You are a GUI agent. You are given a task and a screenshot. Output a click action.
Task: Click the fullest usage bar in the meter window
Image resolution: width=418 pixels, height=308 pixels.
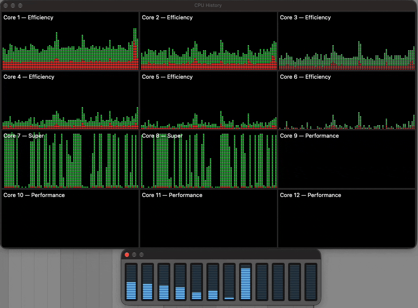point(245,282)
